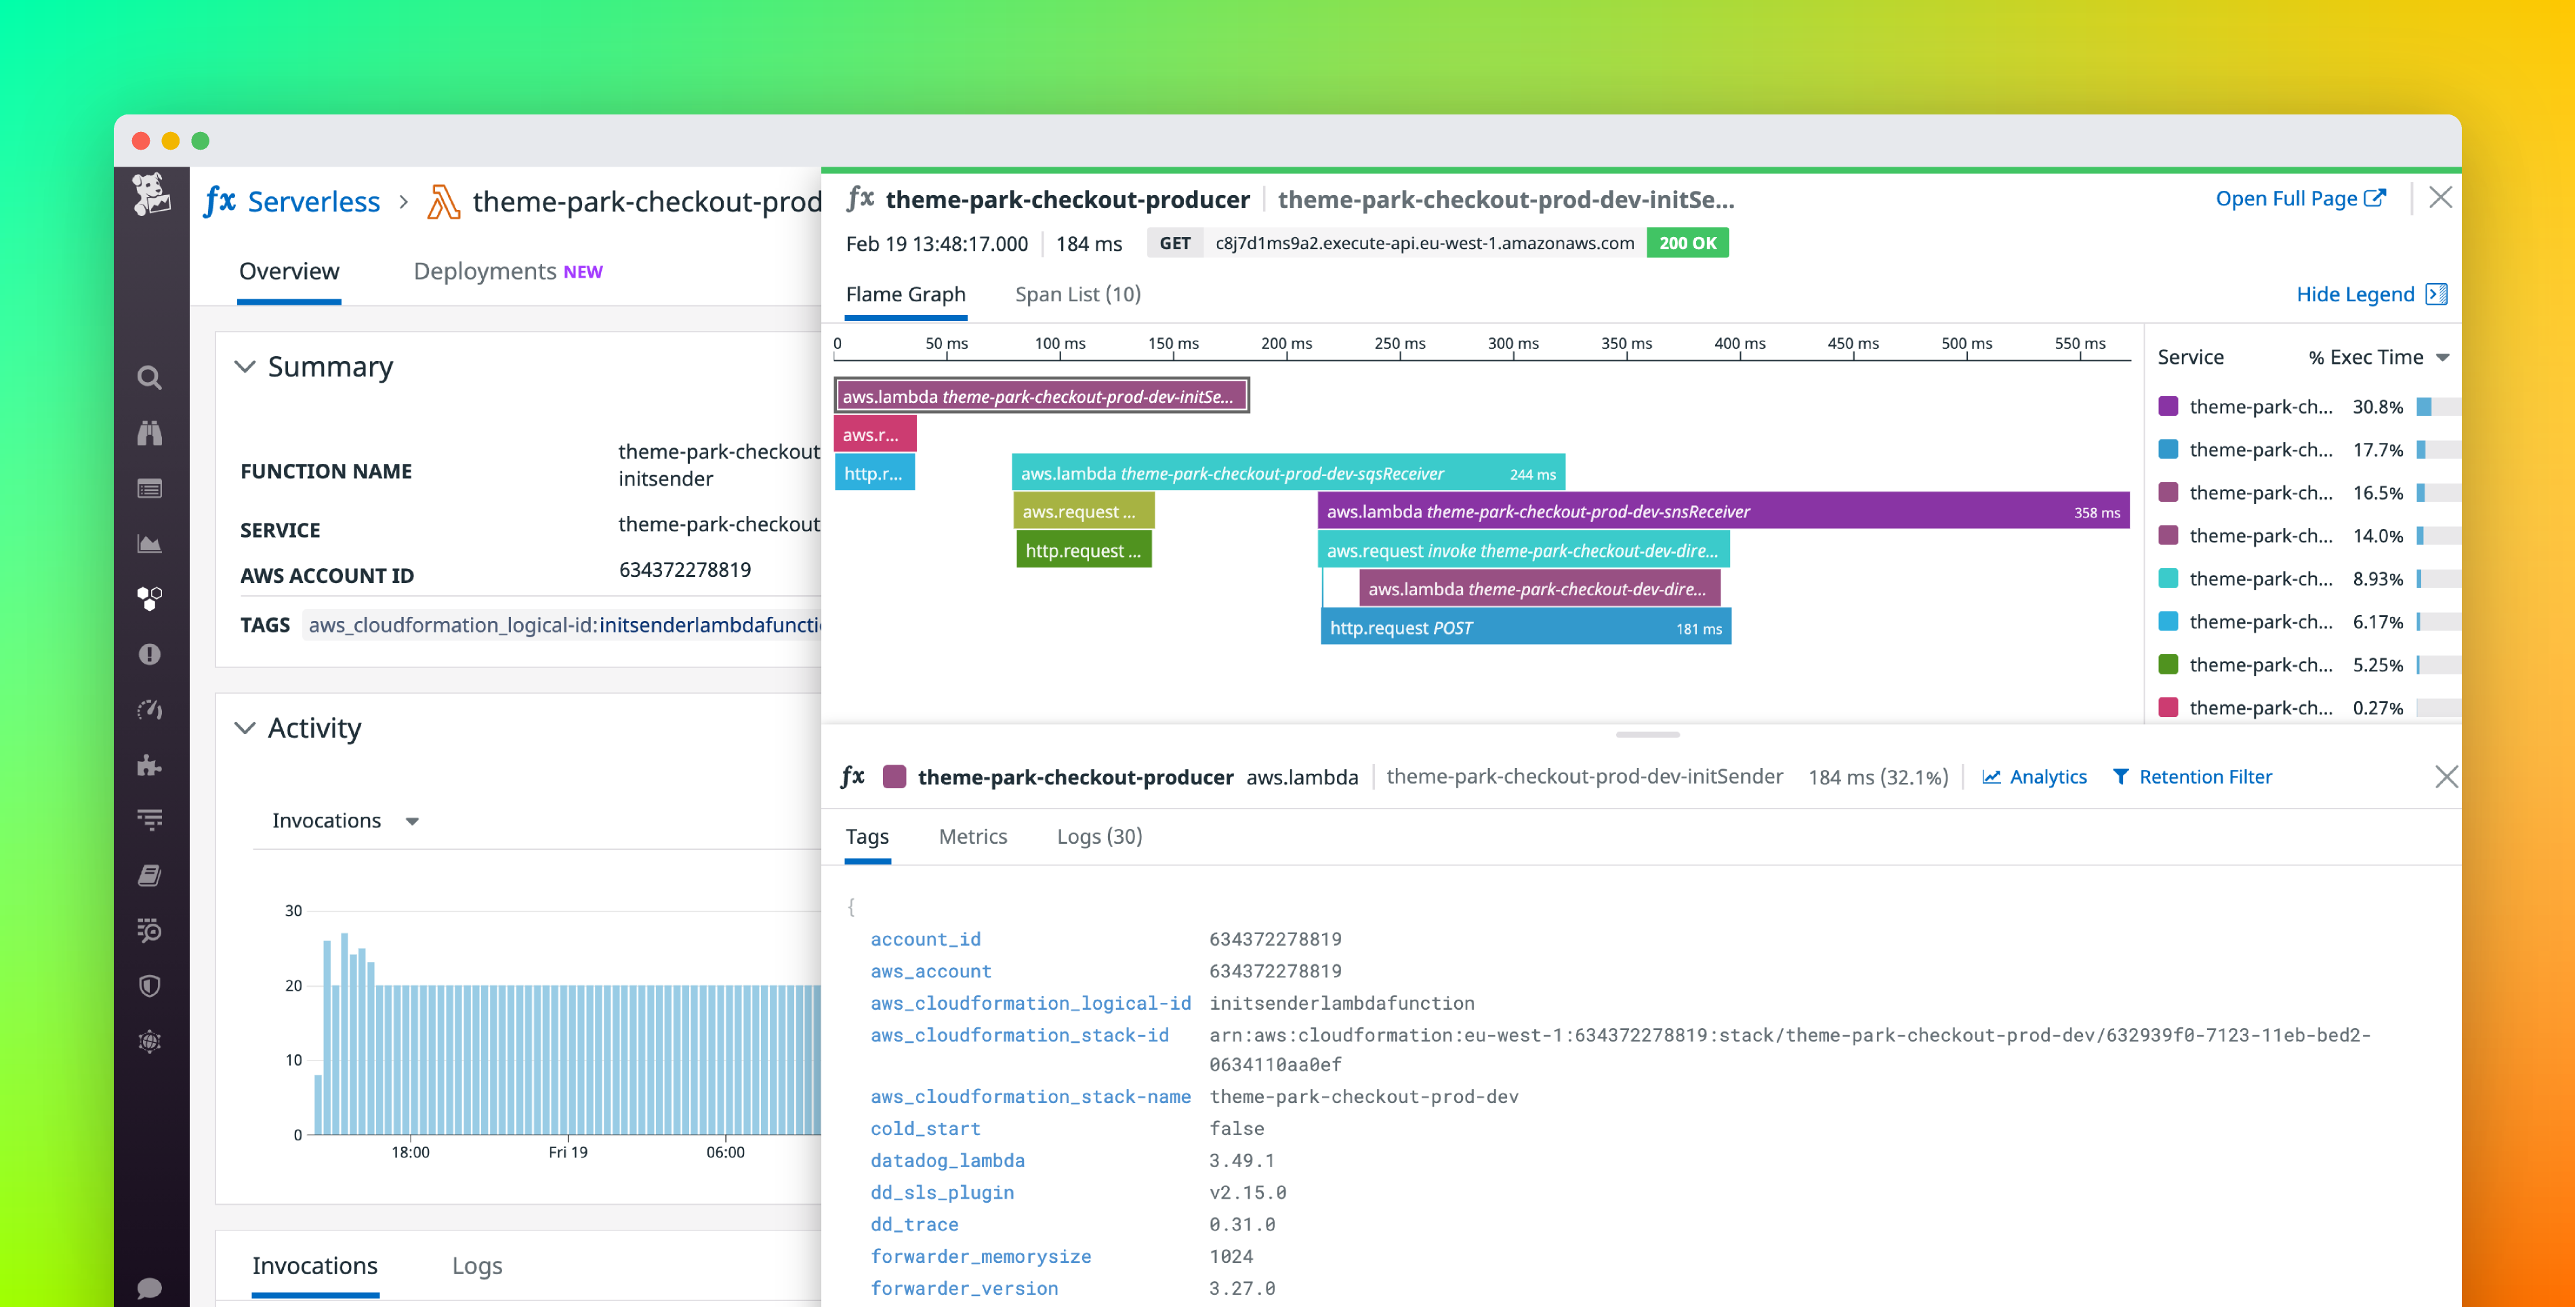Screen dimensions: 2575x1307
Task: Go to the Serverless breadcrumb link
Action: pos(314,202)
